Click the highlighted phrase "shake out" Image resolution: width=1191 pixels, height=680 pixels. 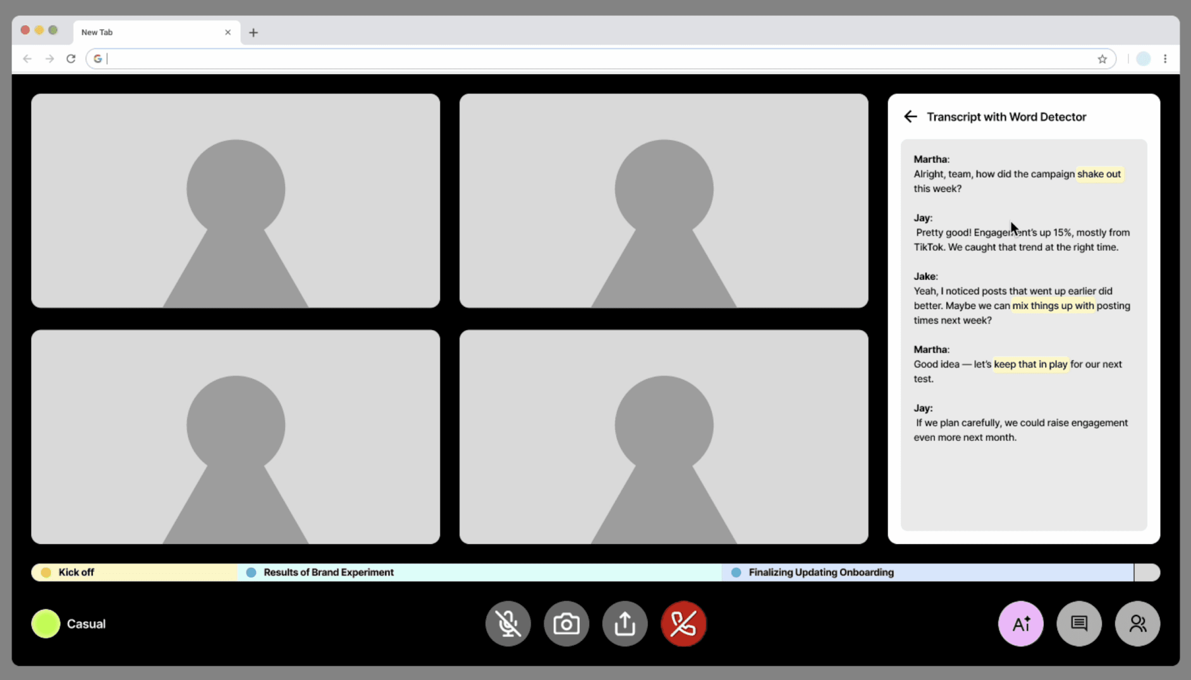pyautogui.click(x=1098, y=174)
